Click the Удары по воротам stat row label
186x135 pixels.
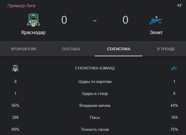[95, 81]
